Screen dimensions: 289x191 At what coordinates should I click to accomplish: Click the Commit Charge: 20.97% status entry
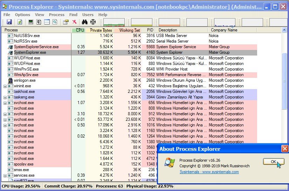[x=68, y=186]
